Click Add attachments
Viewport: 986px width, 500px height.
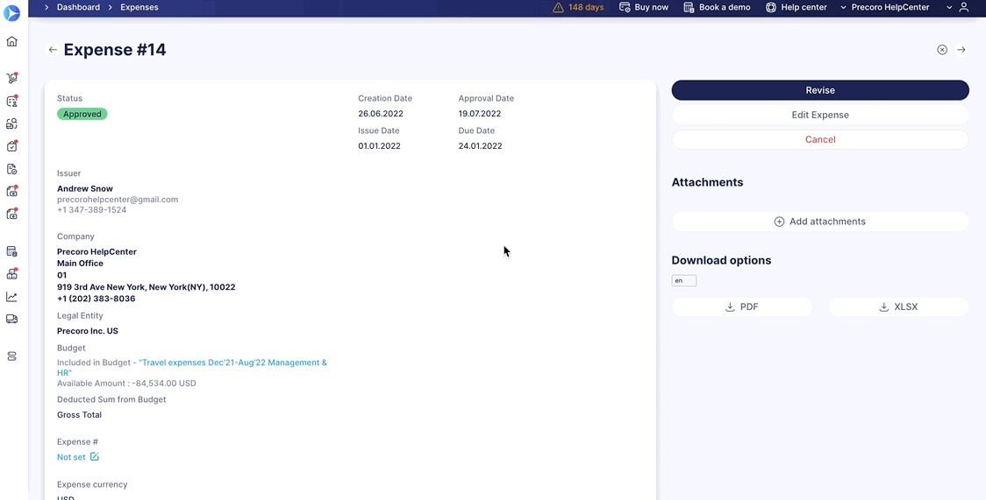(x=820, y=222)
